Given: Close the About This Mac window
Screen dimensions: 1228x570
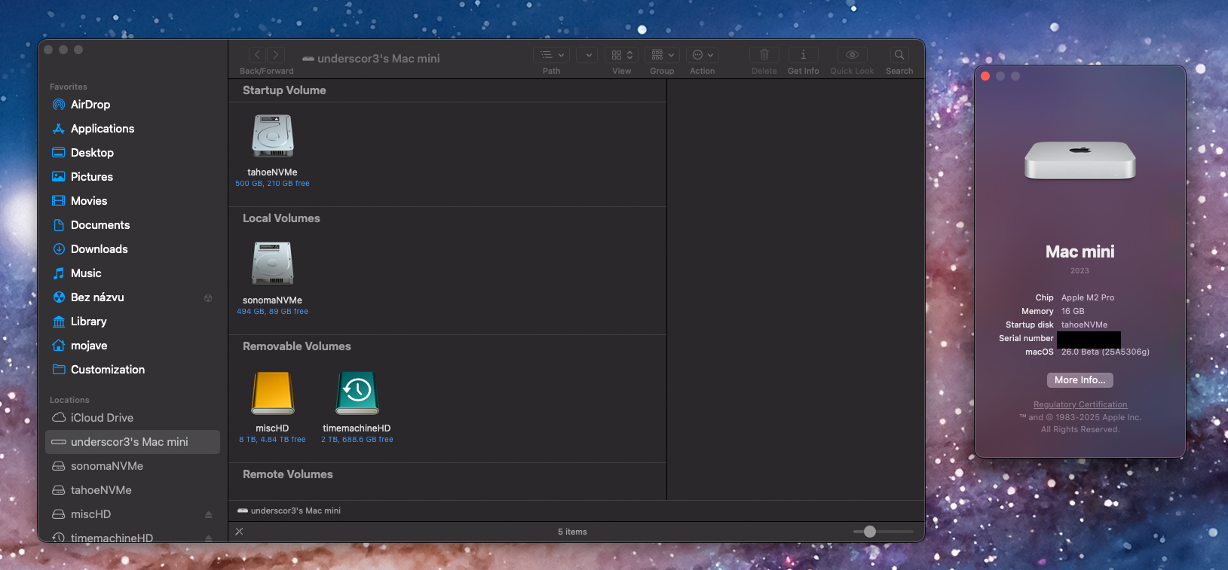Looking at the screenshot, I should 985,76.
